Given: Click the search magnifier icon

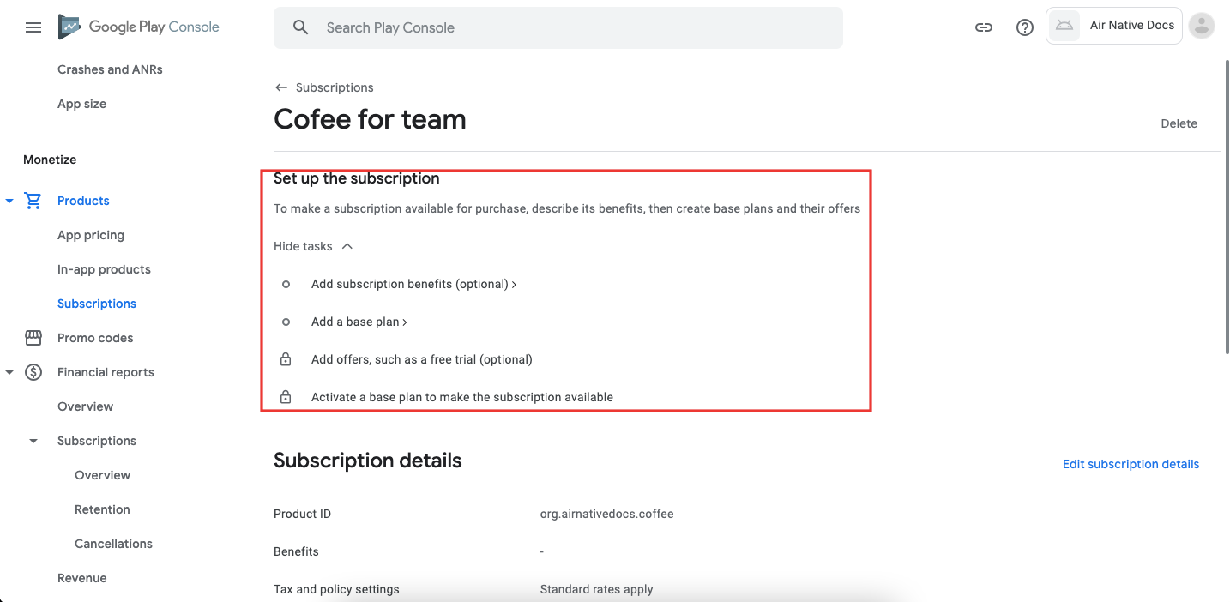Looking at the screenshot, I should [300, 27].
